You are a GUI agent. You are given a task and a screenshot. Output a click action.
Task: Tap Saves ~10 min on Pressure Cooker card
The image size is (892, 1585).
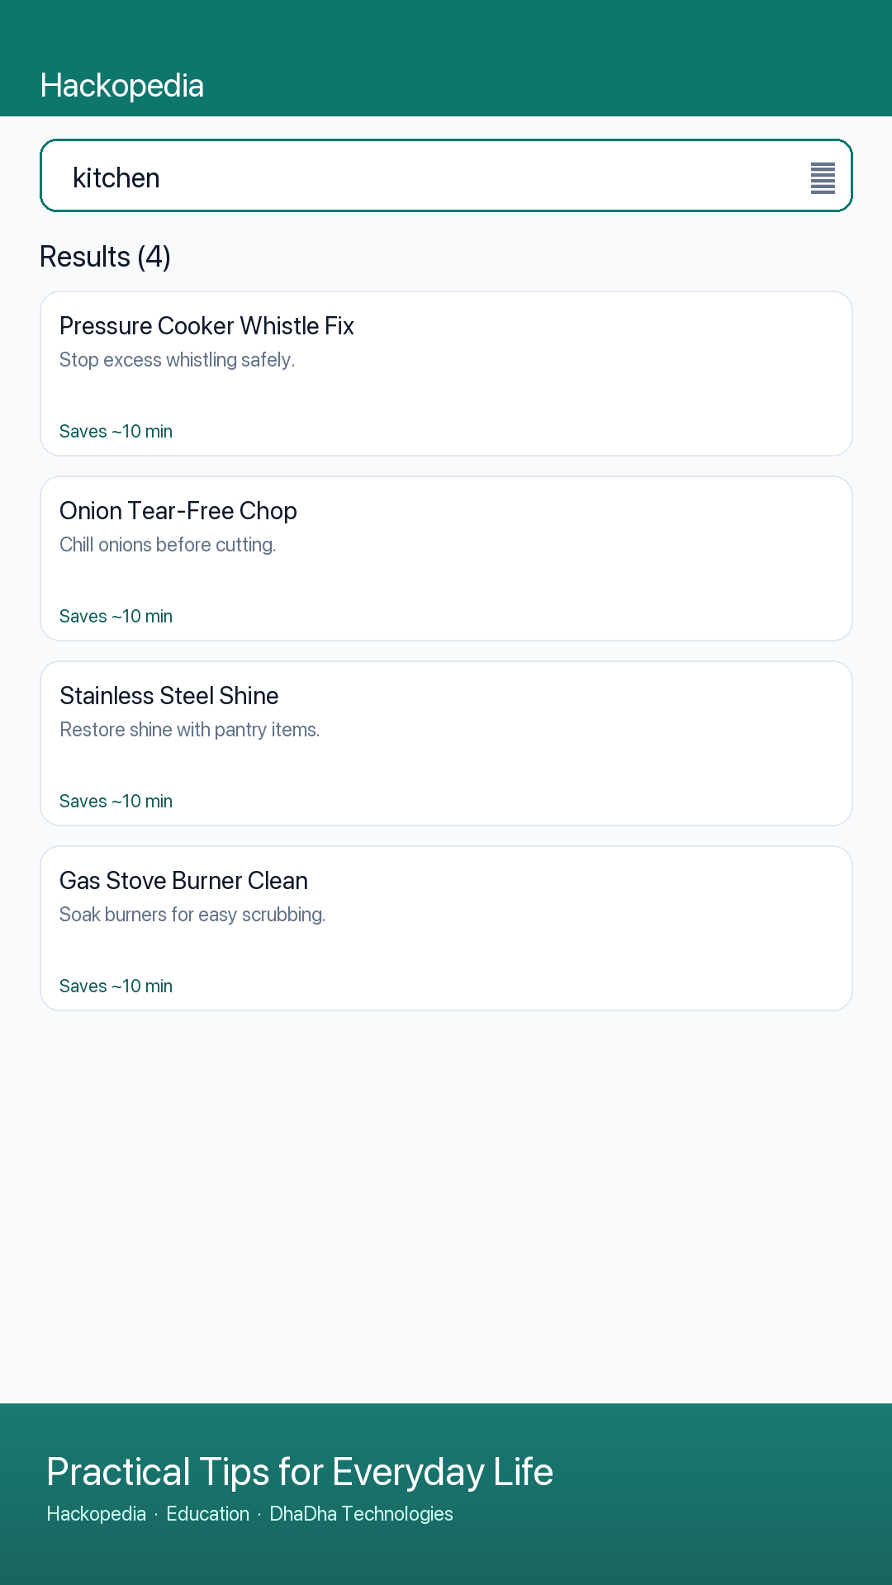(x=116, y=431)
